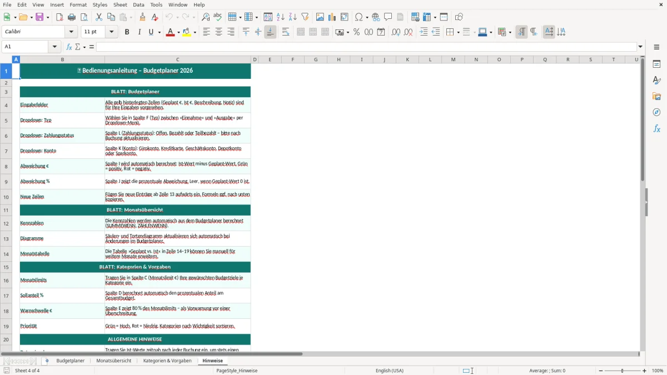
Task: Click the Copy icon
Action: (x=111, y=17)
